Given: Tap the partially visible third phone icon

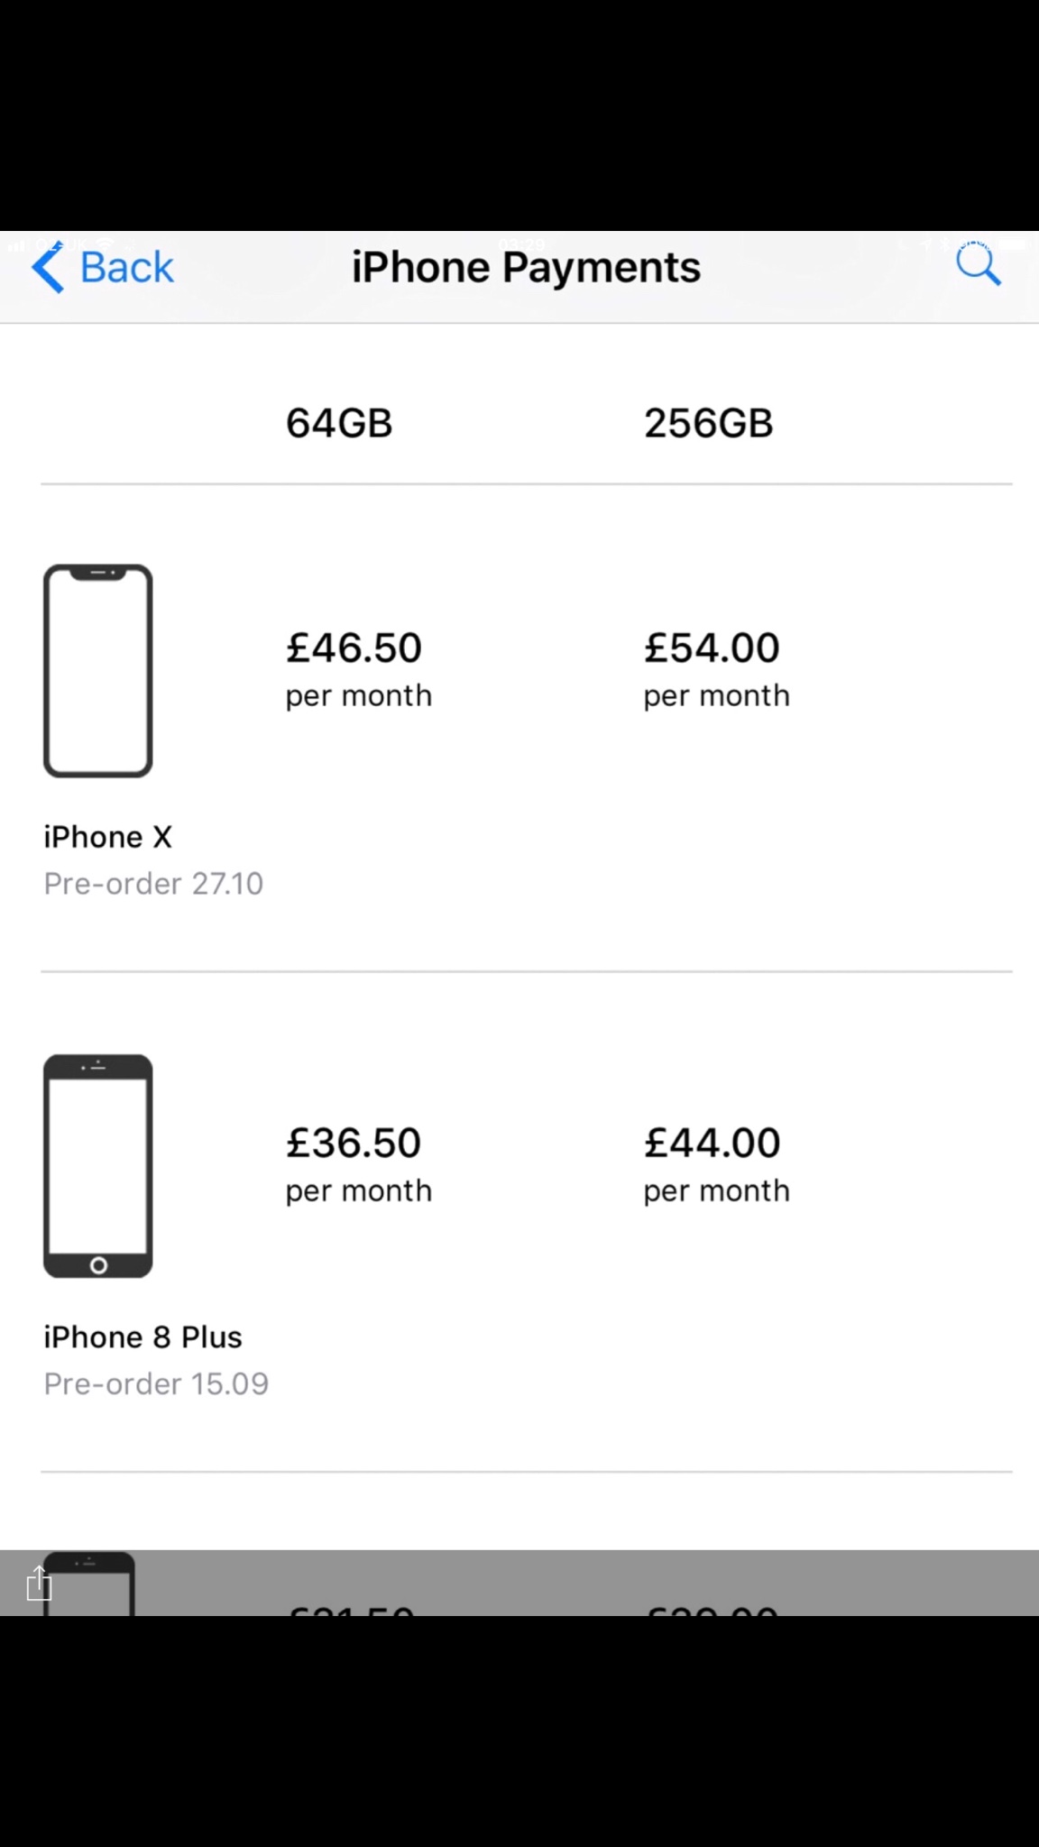Looking at the screenshot, I should (89, 1585).
